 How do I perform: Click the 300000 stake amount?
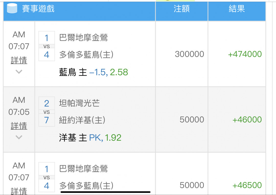click(x=189, y=54)
